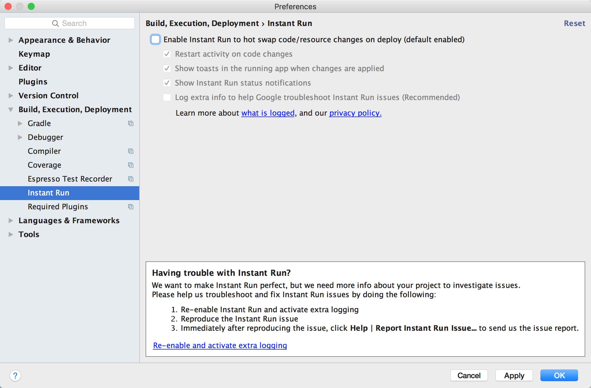Click the project-level icon beside Compiler
This screenshot has width=591, height=388.
pyautogui.click(x=131, y=151)
